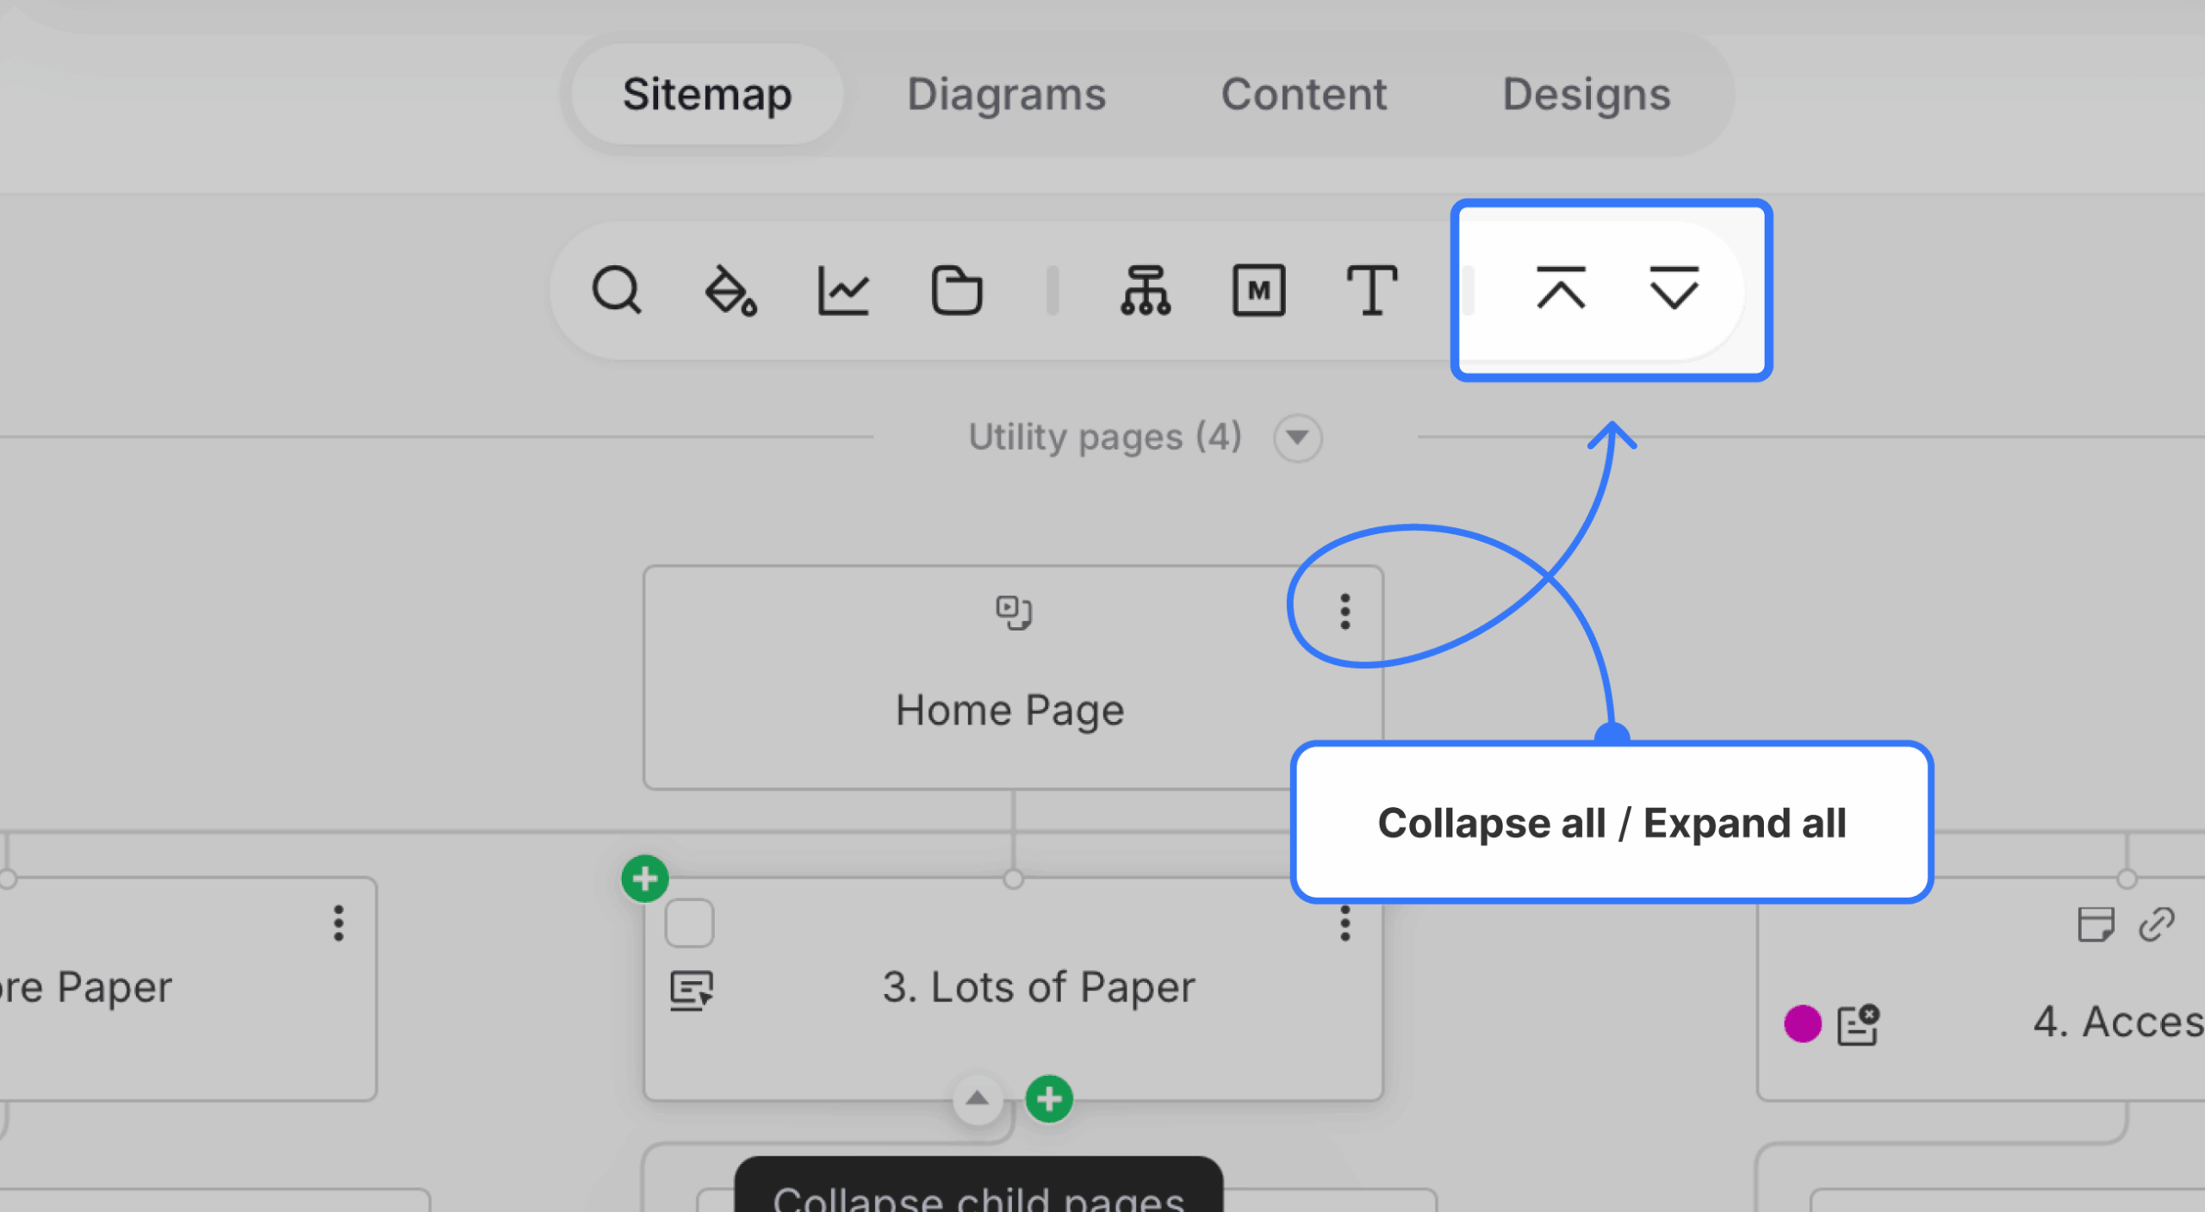The width and height of the screenshot is (2205, 1212).
Task: Click the folder icon in toolbar
Action: [957, 290]
